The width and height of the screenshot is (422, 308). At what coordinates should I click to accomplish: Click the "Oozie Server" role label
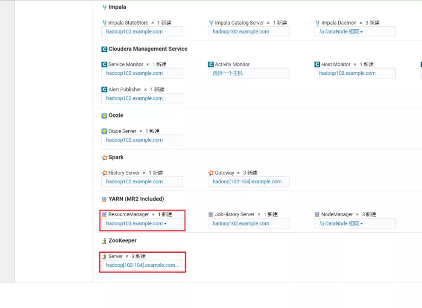[122, 131]
